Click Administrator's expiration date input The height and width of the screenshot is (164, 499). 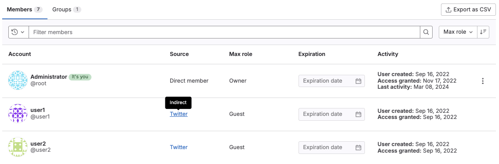331,81
